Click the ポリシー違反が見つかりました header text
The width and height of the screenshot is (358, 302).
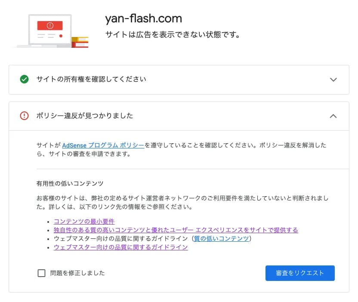(x=85, y=116)
